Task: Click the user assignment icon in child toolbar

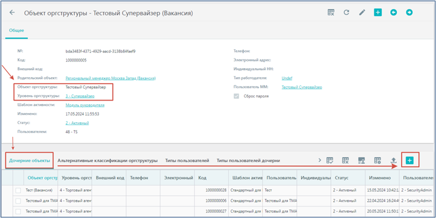Action: tap(362, 160)
